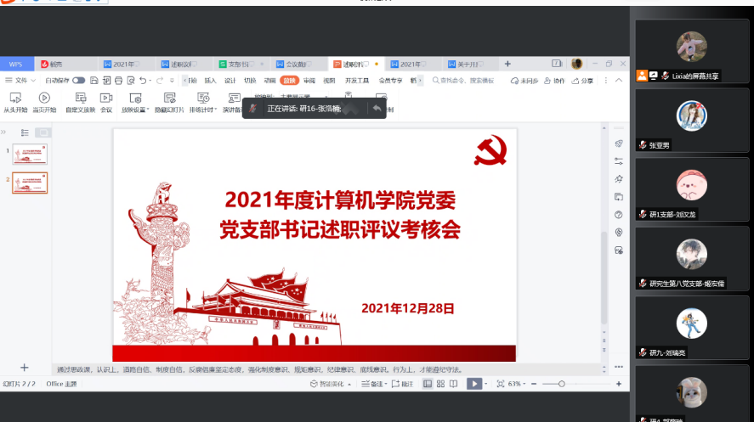
Task: Switch to the 设计 ribbon tab
Action: coord(230,81)
